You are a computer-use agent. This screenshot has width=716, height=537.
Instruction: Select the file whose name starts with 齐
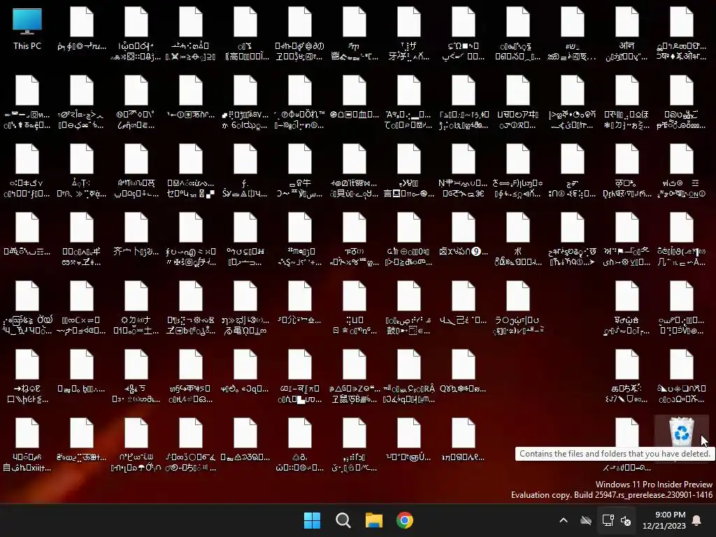click(x=136, y=235)
